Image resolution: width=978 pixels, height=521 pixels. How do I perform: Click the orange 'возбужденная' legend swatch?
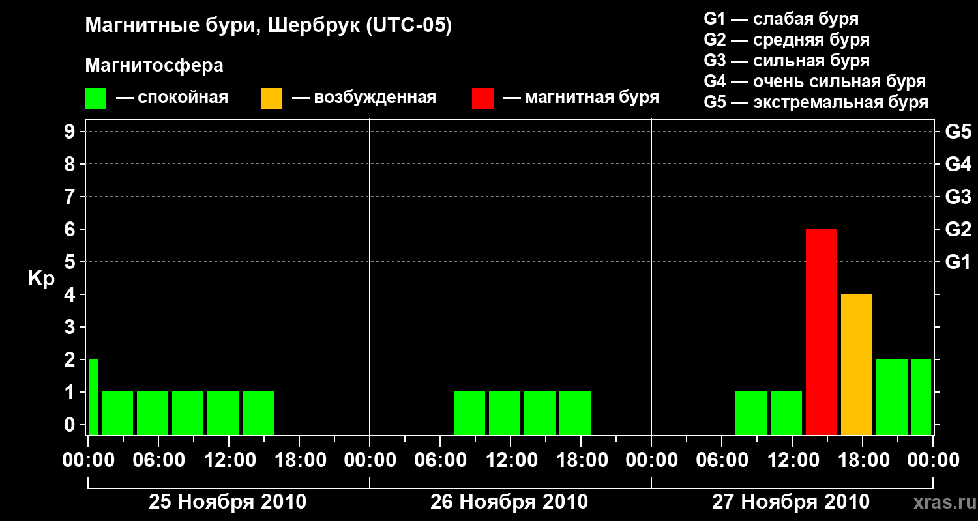tap(271, 98)
